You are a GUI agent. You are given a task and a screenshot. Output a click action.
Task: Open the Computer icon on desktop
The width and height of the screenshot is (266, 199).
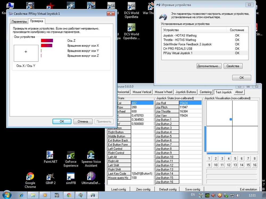coord(10,5)
